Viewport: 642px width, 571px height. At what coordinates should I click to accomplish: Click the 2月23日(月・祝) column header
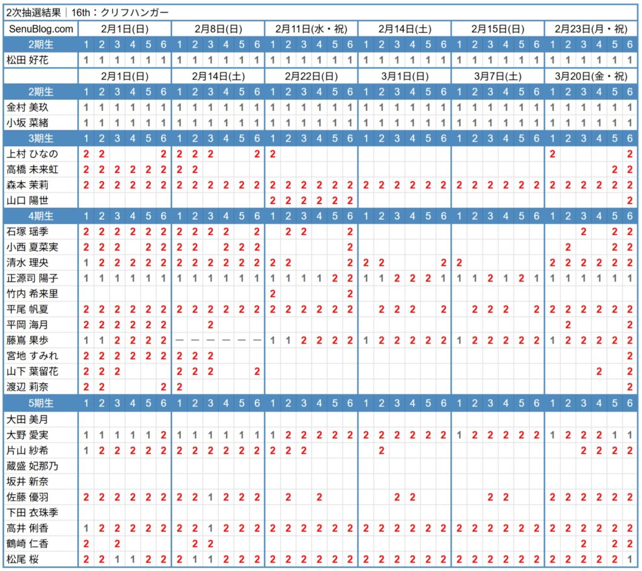pyautogui.click(x=591, y=29)
